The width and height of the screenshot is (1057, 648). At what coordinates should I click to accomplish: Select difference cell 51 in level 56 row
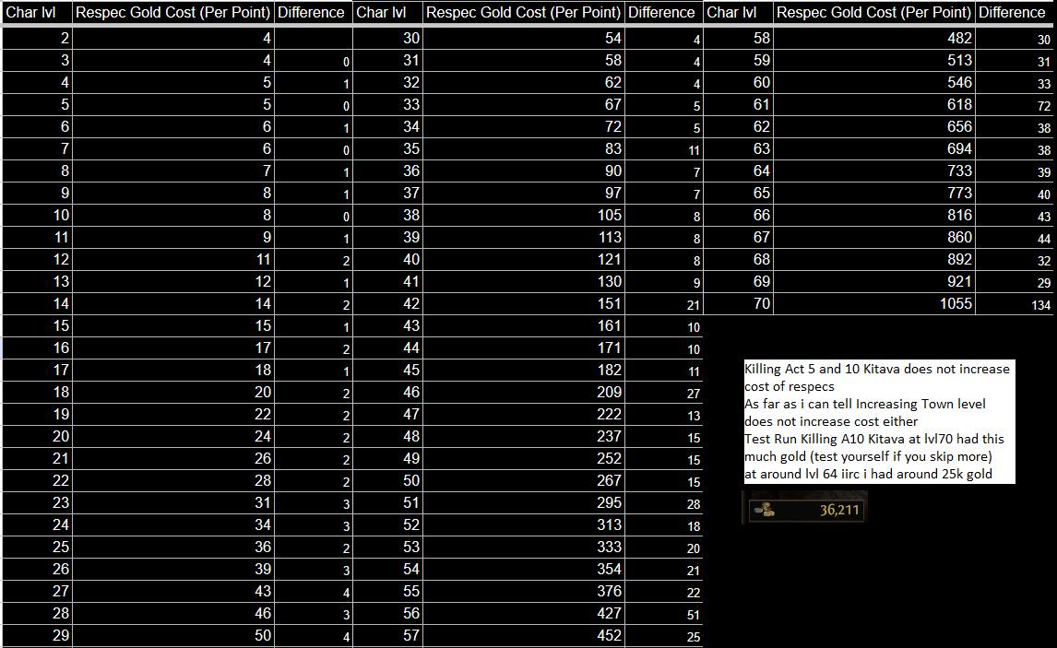pyautogui.click(x=664, y=613)
